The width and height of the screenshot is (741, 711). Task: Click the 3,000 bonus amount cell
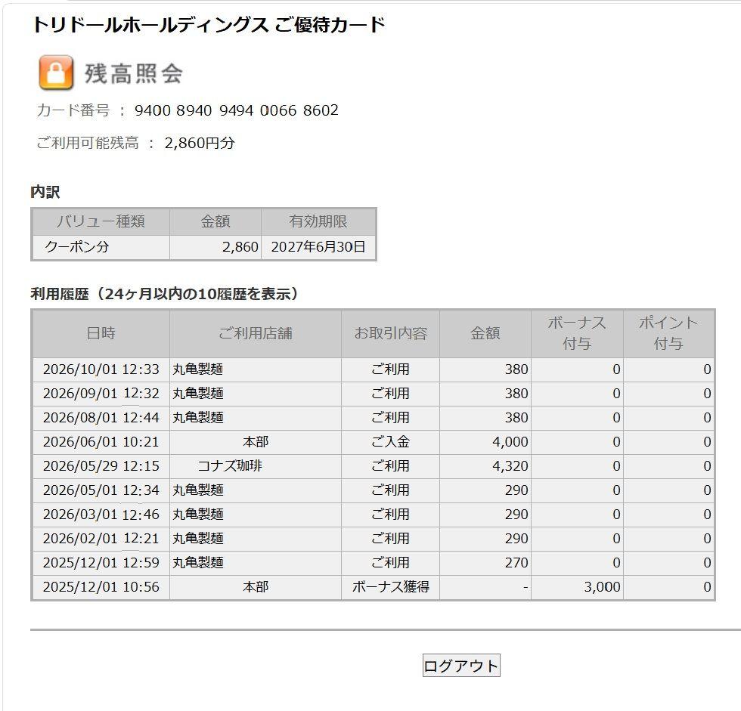[577, 587]
